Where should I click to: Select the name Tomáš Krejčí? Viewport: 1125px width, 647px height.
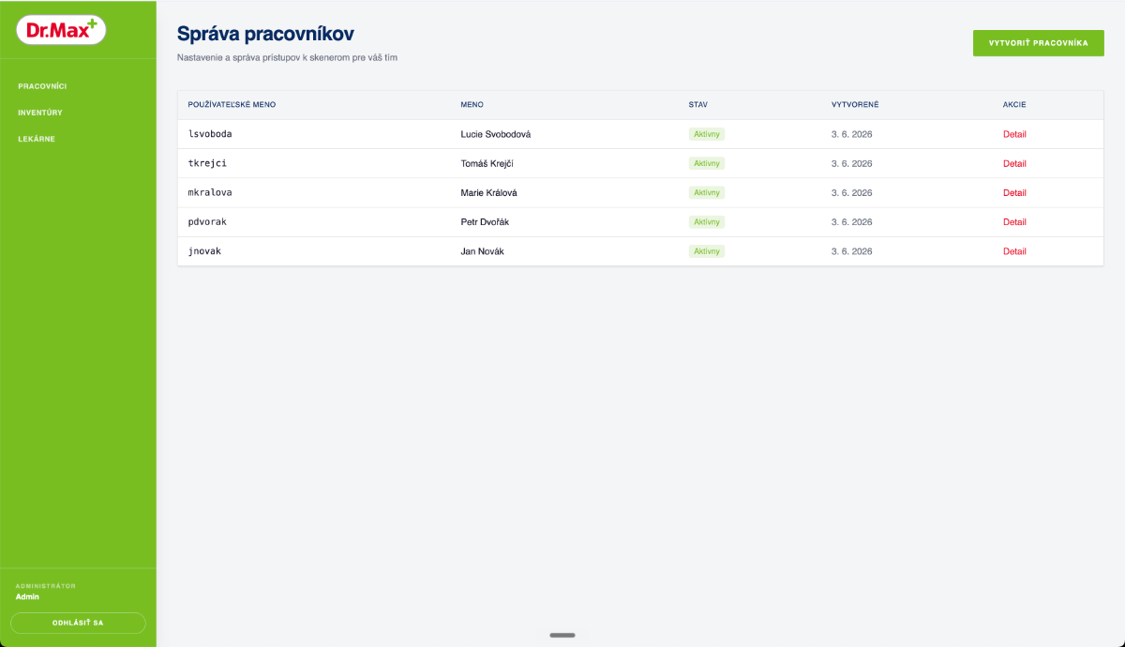(487, 163)
